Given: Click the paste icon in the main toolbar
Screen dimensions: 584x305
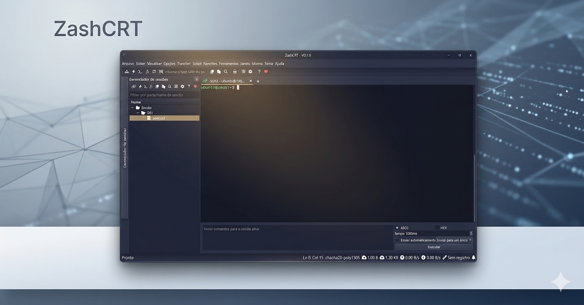Looking at the screenshot, I should [x=219, y=72].
